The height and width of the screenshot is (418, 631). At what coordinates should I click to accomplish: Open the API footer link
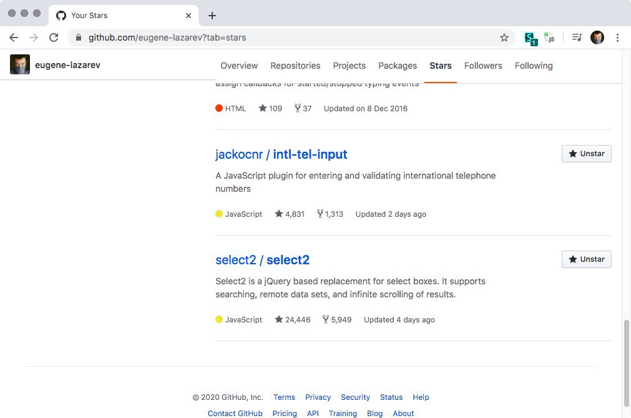tap(313, 413)
